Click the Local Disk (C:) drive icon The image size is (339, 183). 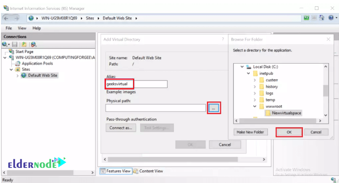pyautogui.click(x=248, y=67)
